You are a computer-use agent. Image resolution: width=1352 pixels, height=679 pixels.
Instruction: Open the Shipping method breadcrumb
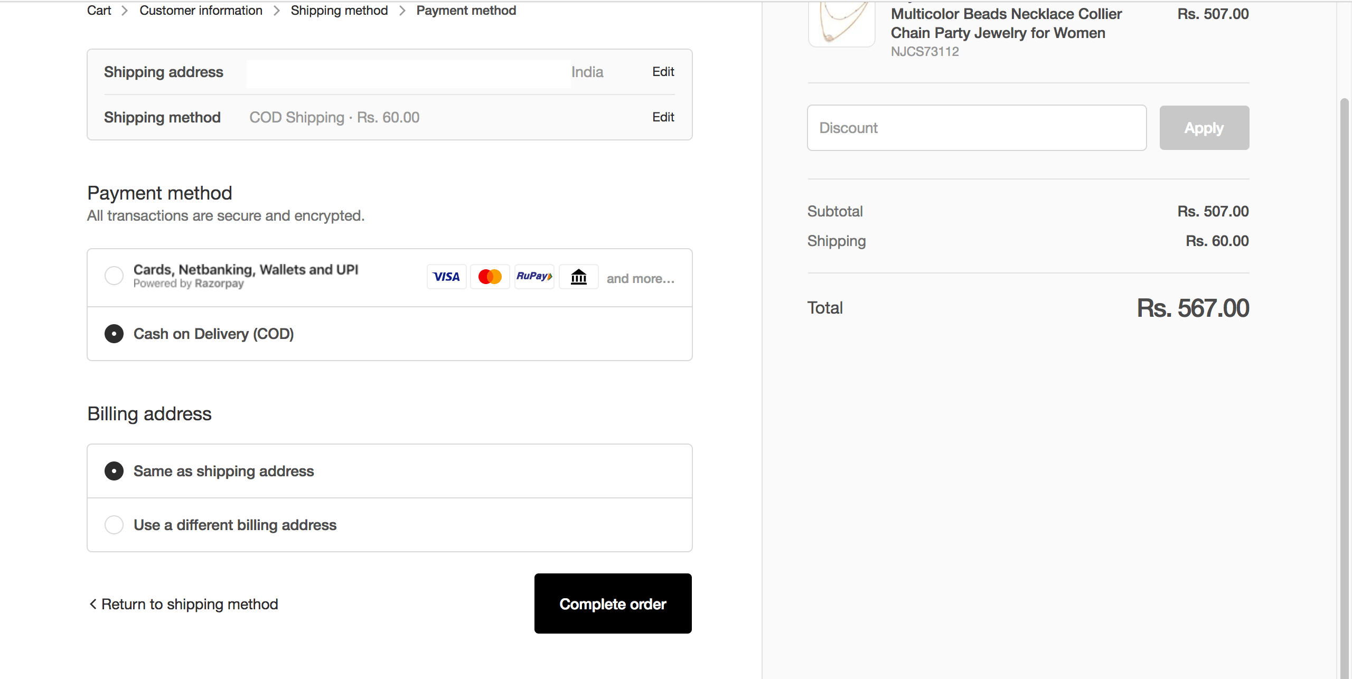340,10
